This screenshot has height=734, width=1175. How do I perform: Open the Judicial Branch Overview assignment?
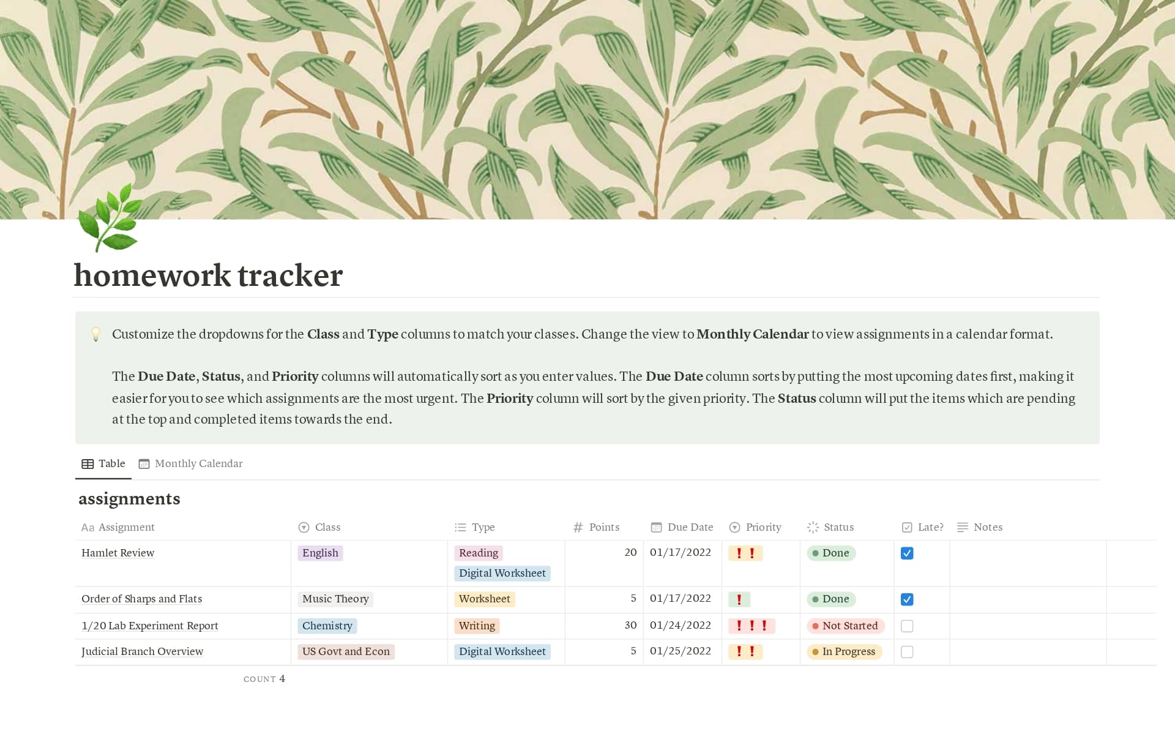142,651
